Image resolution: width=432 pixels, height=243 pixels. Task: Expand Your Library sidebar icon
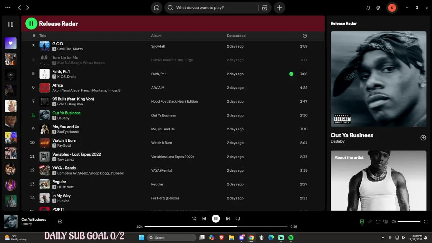click(10, 24)
